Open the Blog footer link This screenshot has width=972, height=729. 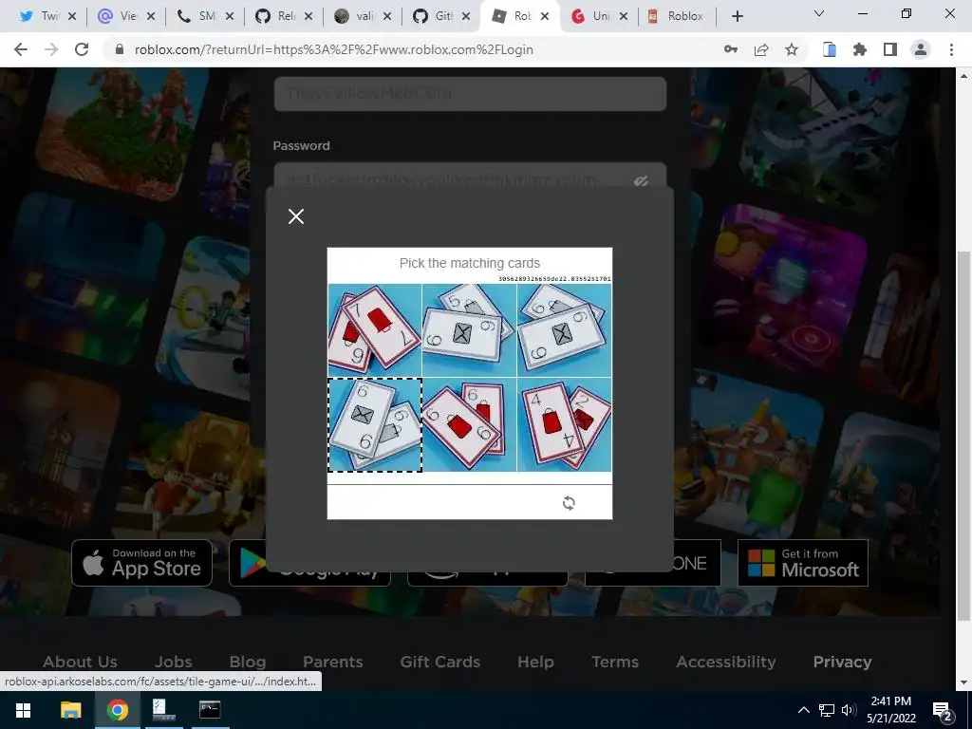(248, 662)
